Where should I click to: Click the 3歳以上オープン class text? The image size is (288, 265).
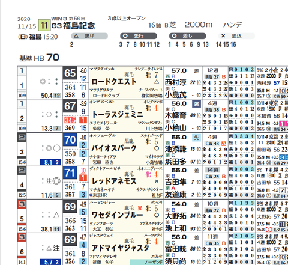pos(127,18)
